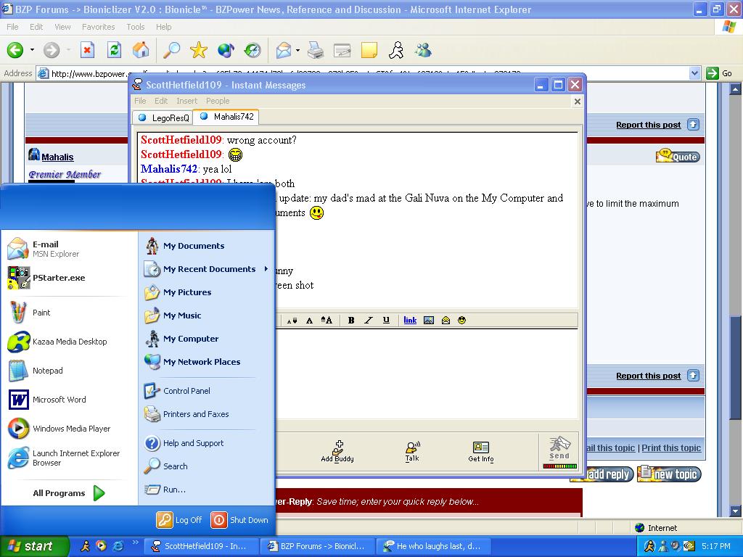Click the first Report this post link
The image size is (743, 557).
click(648, 125)
